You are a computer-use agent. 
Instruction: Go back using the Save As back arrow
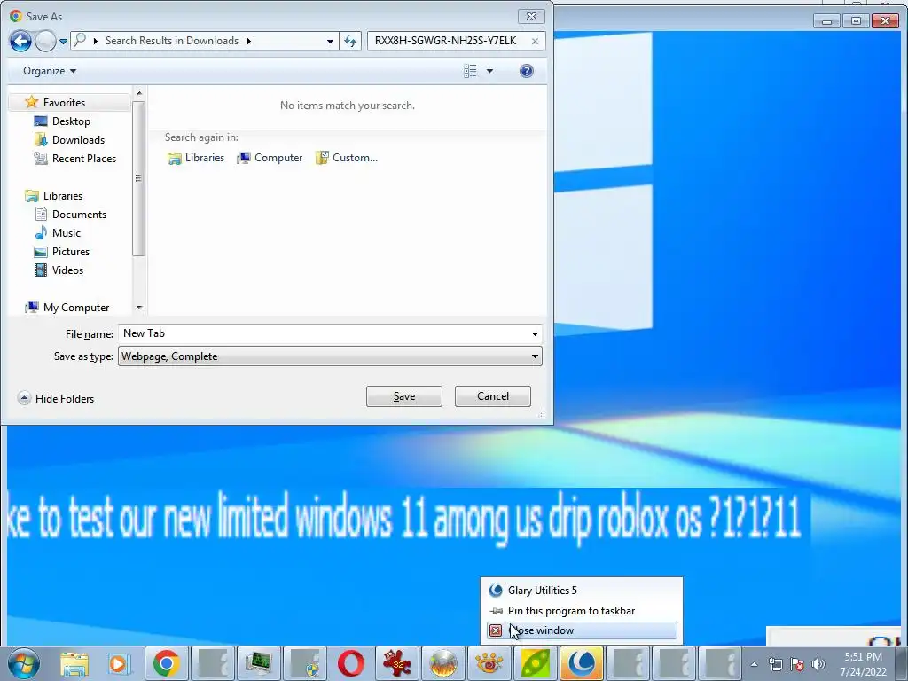coord(20,41)
